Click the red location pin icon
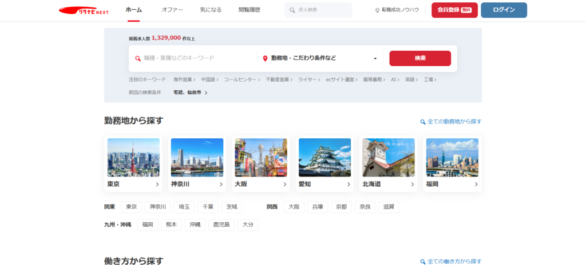 [265, 58]
